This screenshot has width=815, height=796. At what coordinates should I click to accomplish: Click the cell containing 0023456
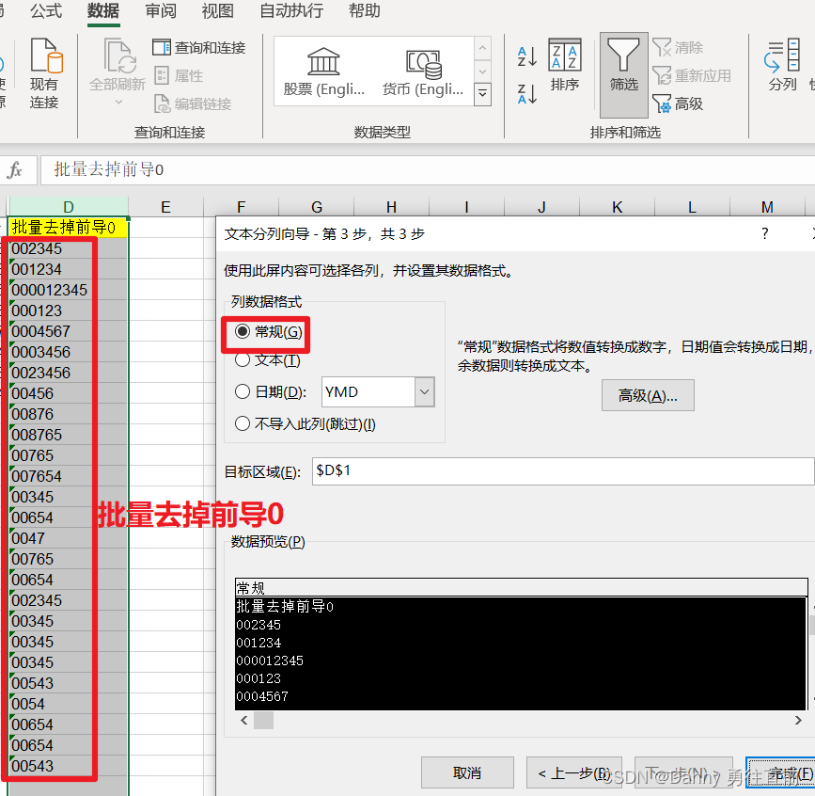pyautogui.click(x=68, y=373)
